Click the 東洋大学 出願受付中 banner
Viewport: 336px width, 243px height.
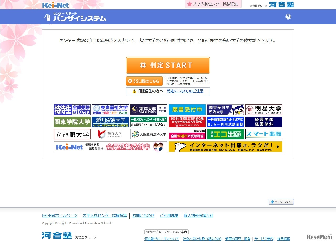149,110
